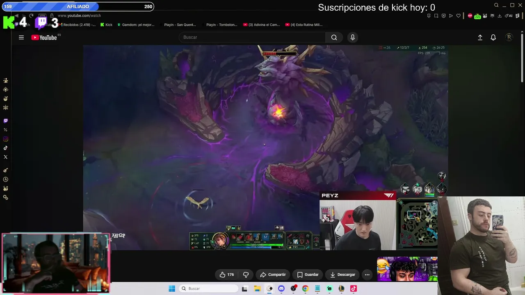The width and height of the screenshot is (525, 295).
Task: Save the video with Guardar
Action: point(308,275)
